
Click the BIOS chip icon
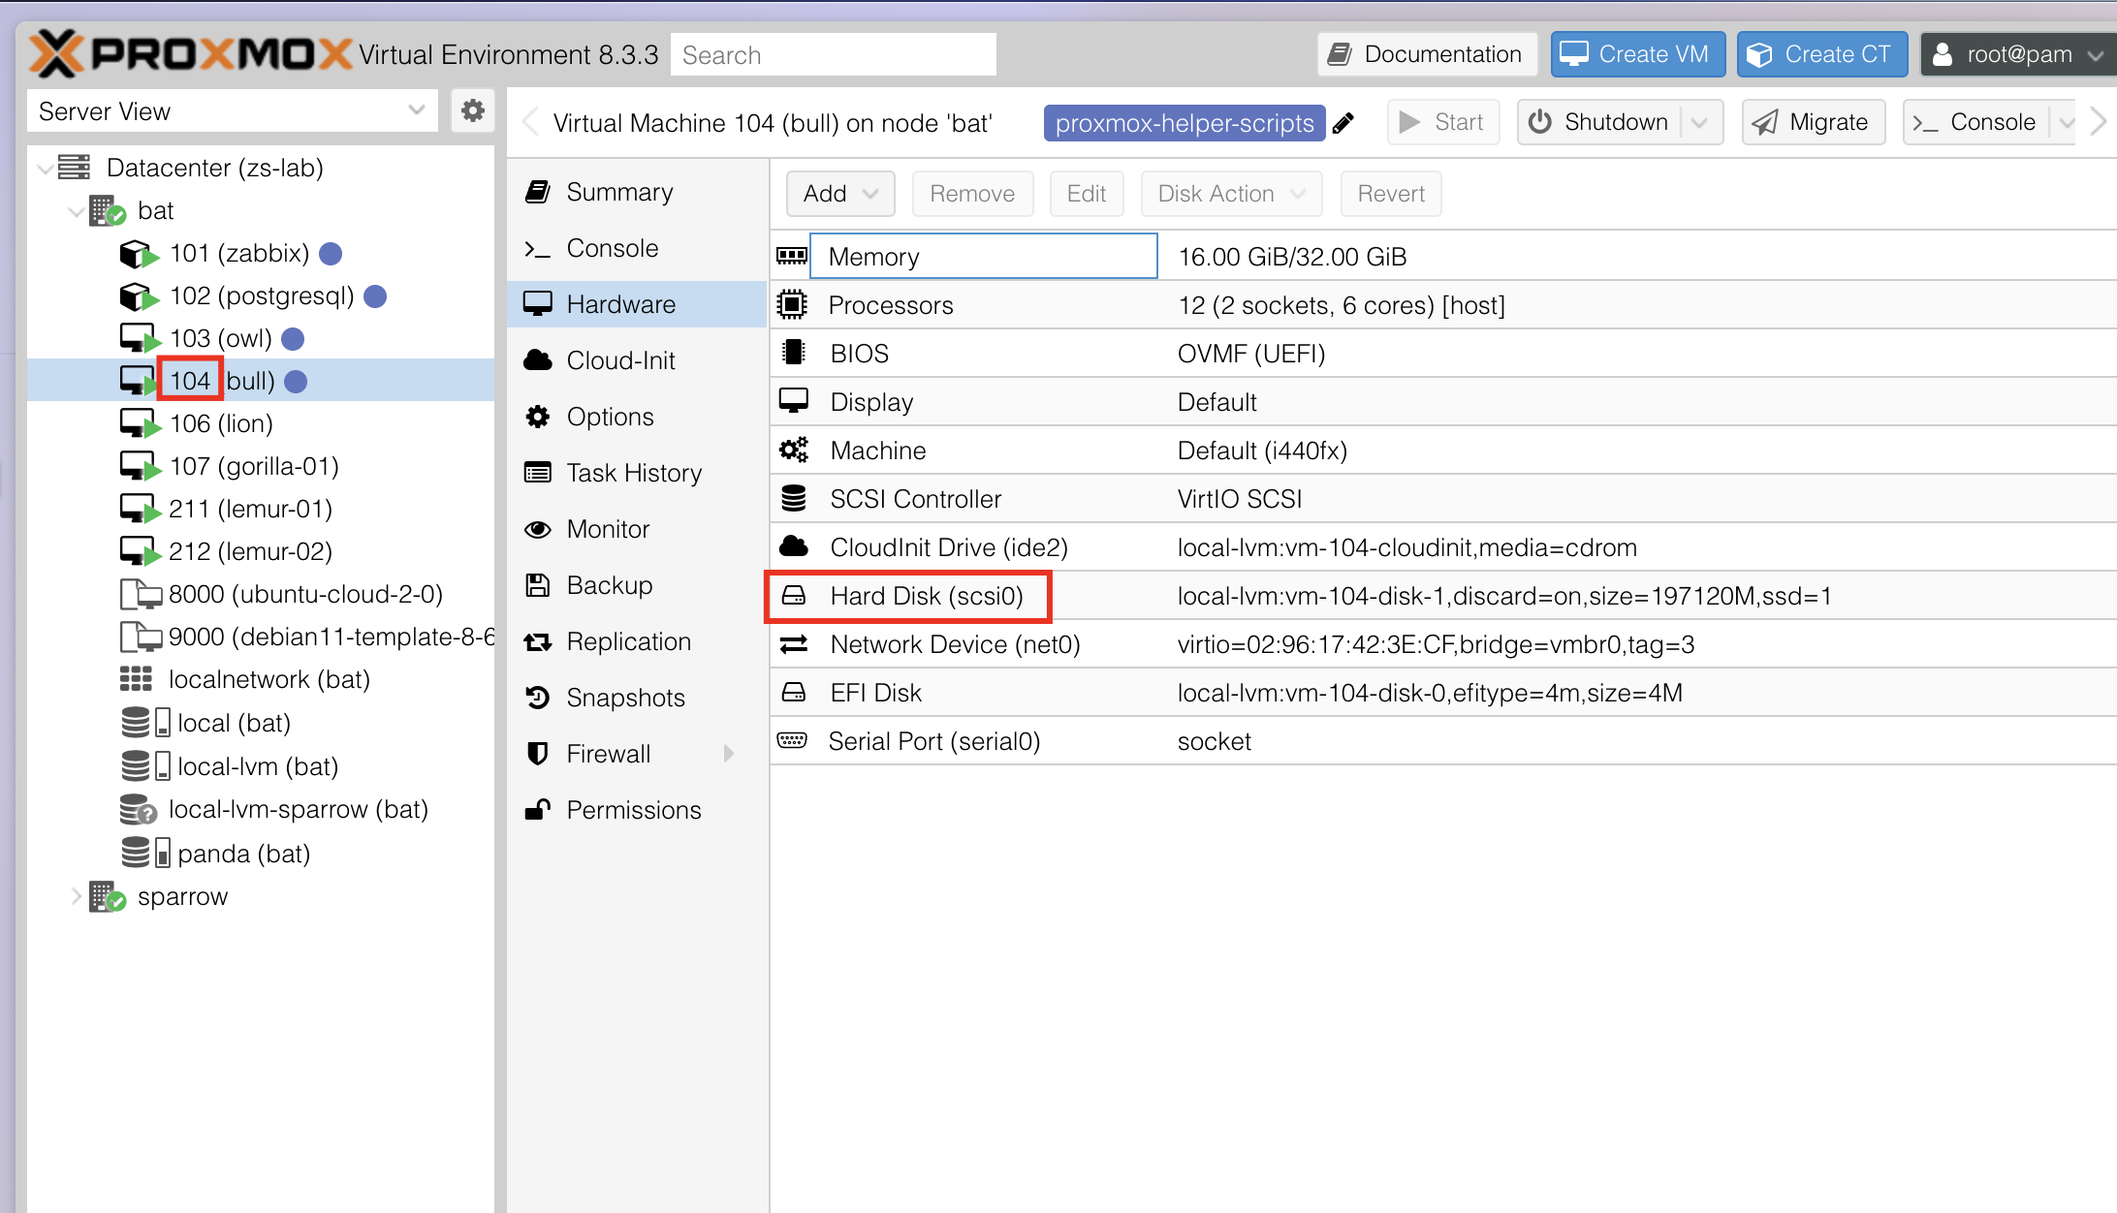pyautogui.click(x=794, y=353)
